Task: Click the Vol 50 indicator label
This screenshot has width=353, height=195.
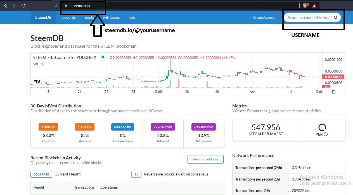Action: (x=39, y=64)
